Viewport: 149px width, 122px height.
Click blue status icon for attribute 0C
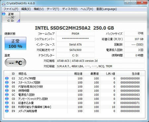click(7, 95)
